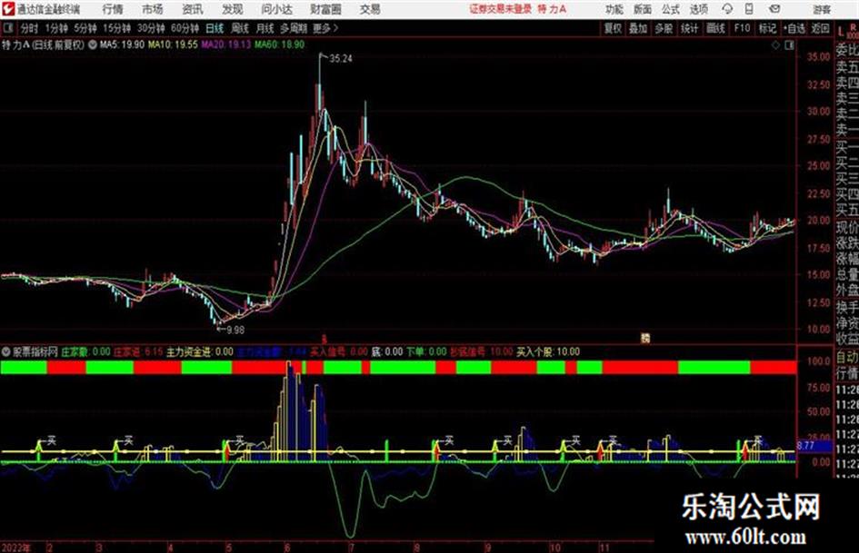Screen dimensions: 859x553
Task: Toggle the left panel icon beside 分时
Action: tap(7, 28)
